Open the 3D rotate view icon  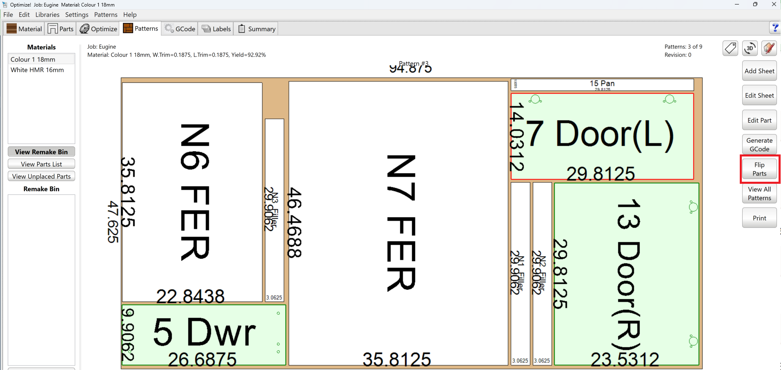[x=750, y=48]
